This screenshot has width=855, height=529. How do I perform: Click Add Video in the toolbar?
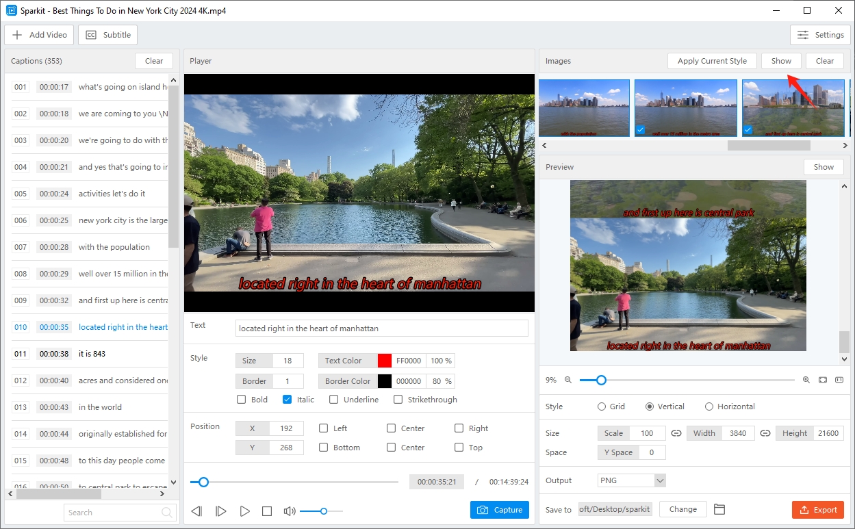click(x=39, y=35)
